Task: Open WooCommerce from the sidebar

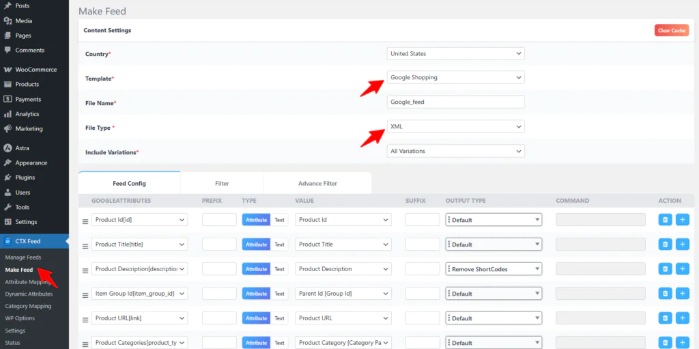Action: coord(35,70)
